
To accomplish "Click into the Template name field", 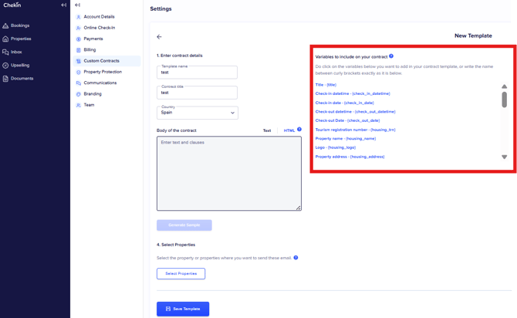I will 197,73.
